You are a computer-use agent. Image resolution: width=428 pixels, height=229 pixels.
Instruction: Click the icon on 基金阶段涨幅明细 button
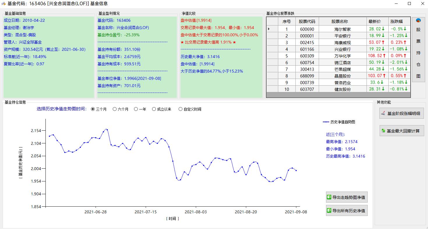(383, 113)
